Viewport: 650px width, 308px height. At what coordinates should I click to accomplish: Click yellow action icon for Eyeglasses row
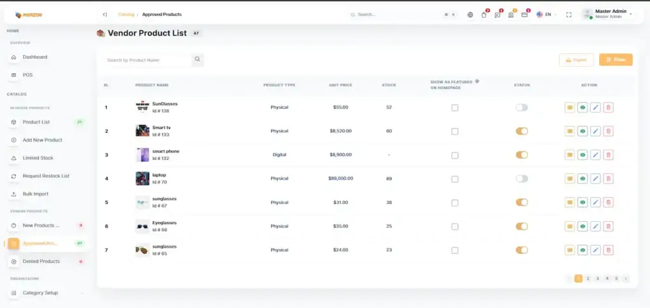coord(569,226)
